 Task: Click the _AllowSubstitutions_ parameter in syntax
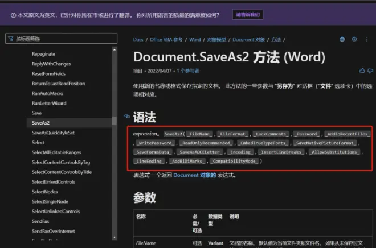(334, 152)
